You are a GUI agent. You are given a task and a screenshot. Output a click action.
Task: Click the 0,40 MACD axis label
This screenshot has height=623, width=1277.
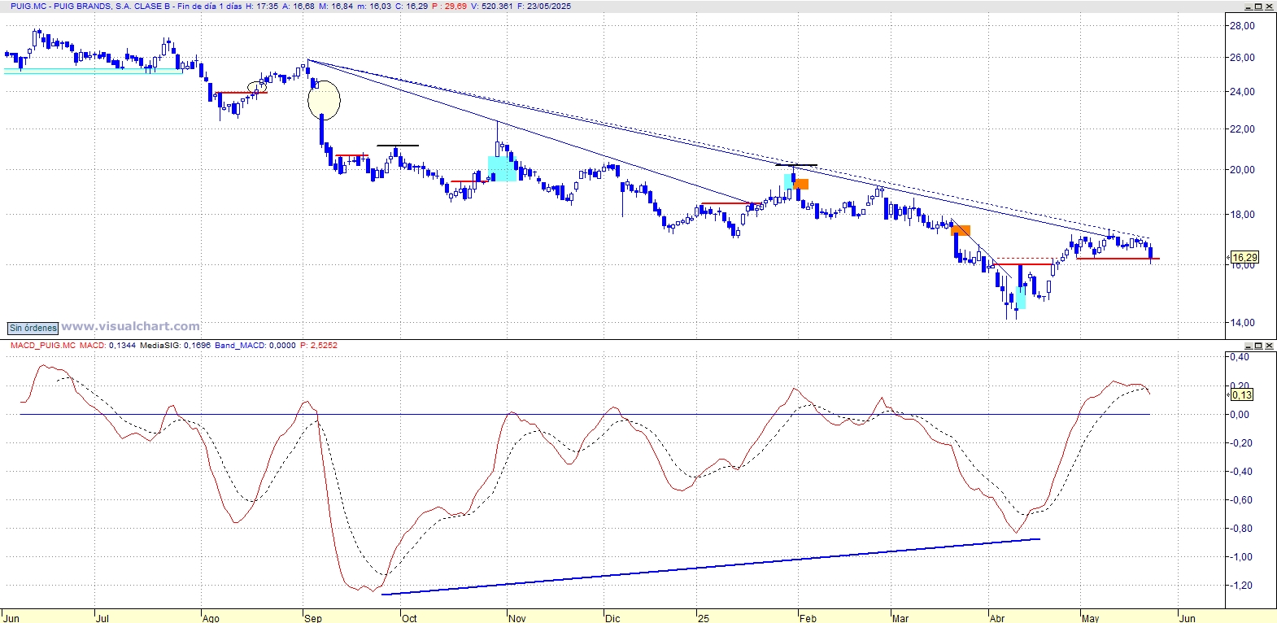tap(1240, 357)
